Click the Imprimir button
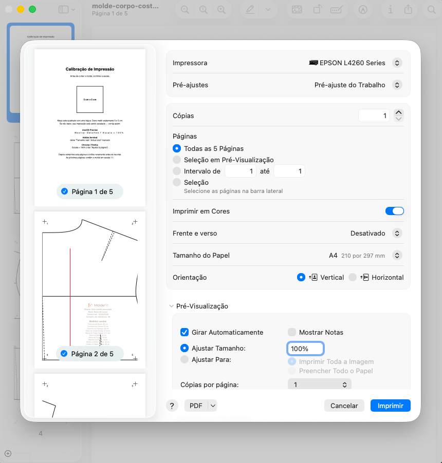The image size is (442, 463). (x=391, y=406)
